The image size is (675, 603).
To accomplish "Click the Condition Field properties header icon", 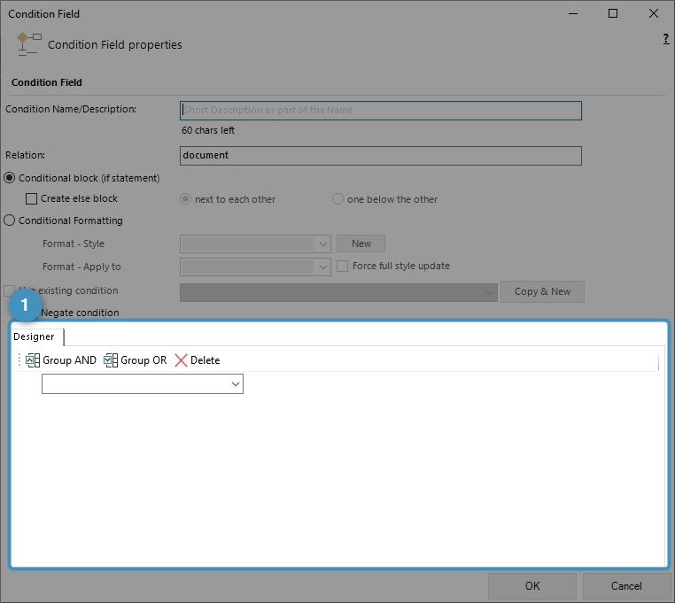I will [29, 43].
